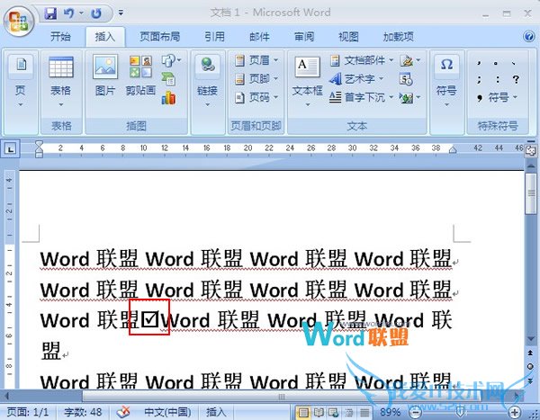Switch to the 视图 tab
The image size is (540, 420).
click(x=348, y=37)
